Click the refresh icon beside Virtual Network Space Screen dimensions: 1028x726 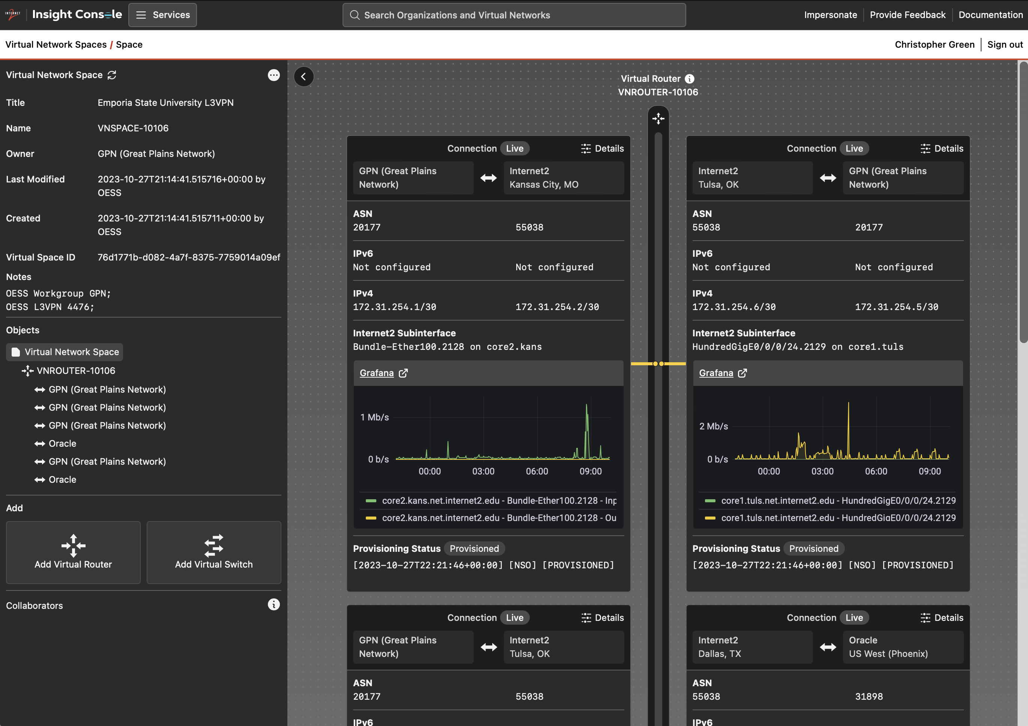[112, 75]
